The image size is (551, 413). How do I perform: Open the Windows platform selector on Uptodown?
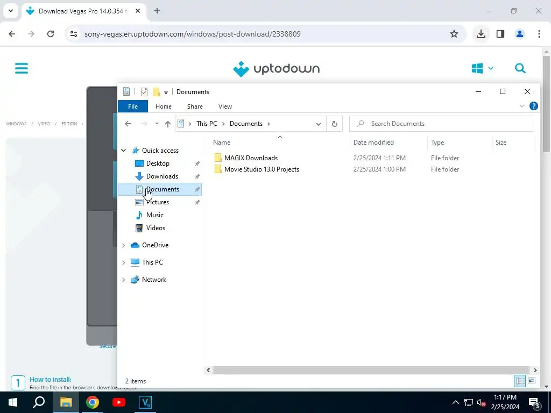[482, 68]
